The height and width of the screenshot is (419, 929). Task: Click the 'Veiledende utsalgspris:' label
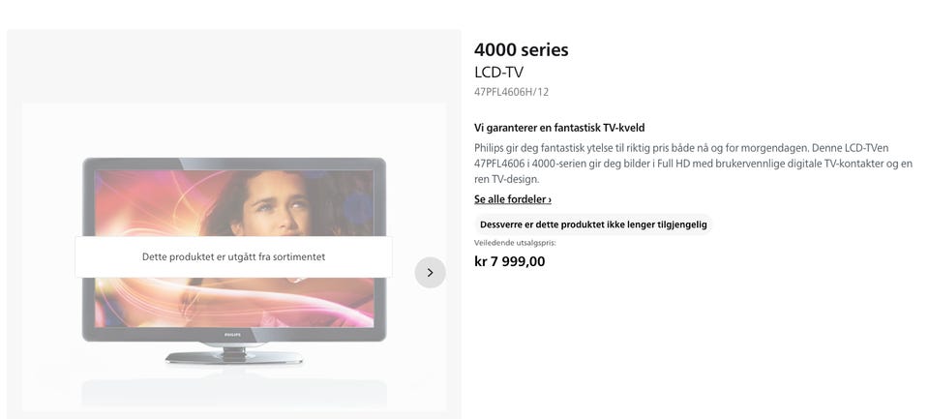click(515, 243)
